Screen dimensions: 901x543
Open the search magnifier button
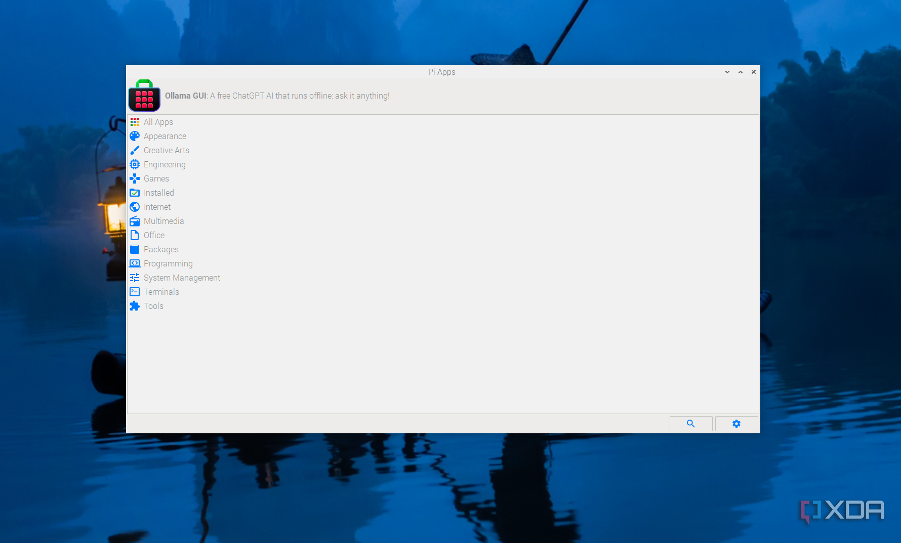point(691,424)
